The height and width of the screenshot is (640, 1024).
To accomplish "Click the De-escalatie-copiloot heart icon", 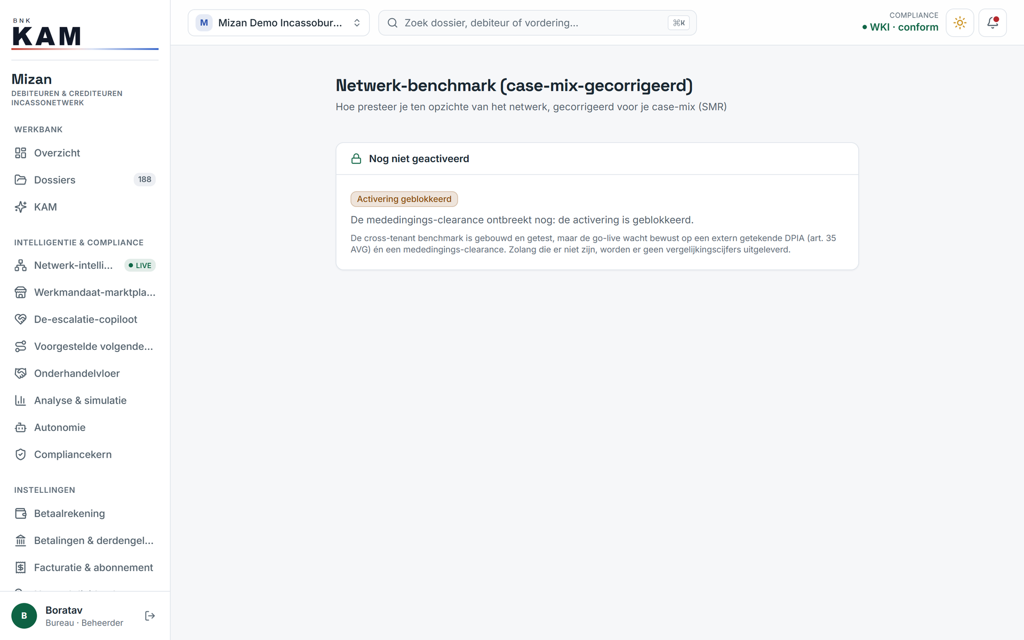I will 20,319.
